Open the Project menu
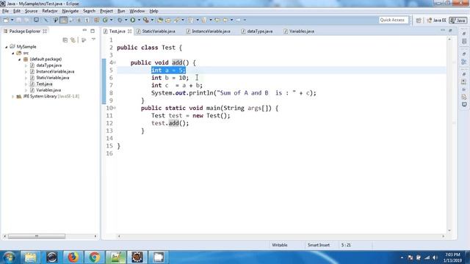 point(106,11)
